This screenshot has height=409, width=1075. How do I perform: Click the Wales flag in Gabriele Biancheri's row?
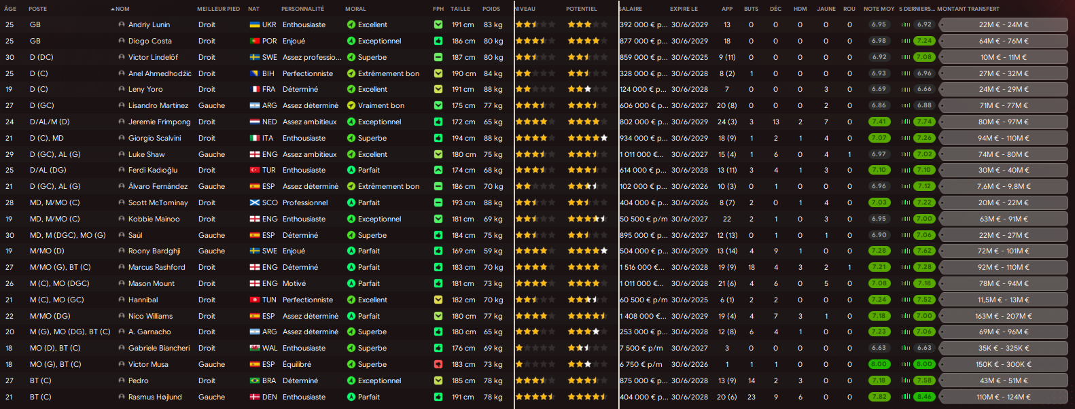pyautogui.click(x=255, y=348)
